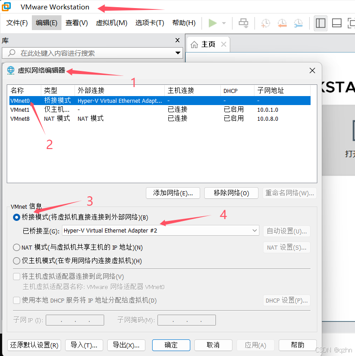Open the 文件(F) menu

tap(17, 23)
